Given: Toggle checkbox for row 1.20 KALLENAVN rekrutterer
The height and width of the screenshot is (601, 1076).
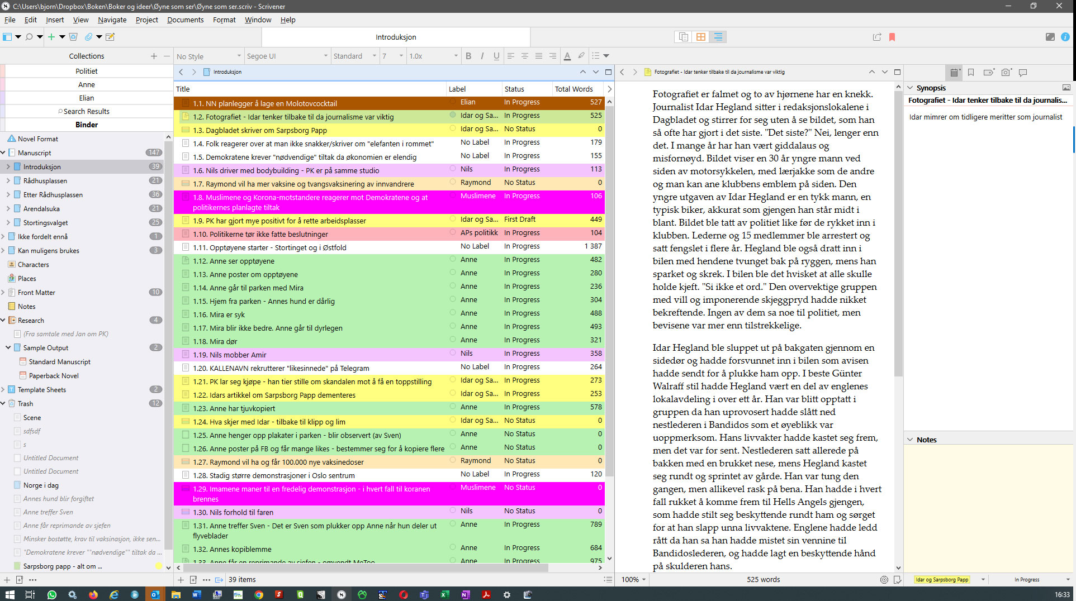Looking at the screenshot, I should click(185, 368).
